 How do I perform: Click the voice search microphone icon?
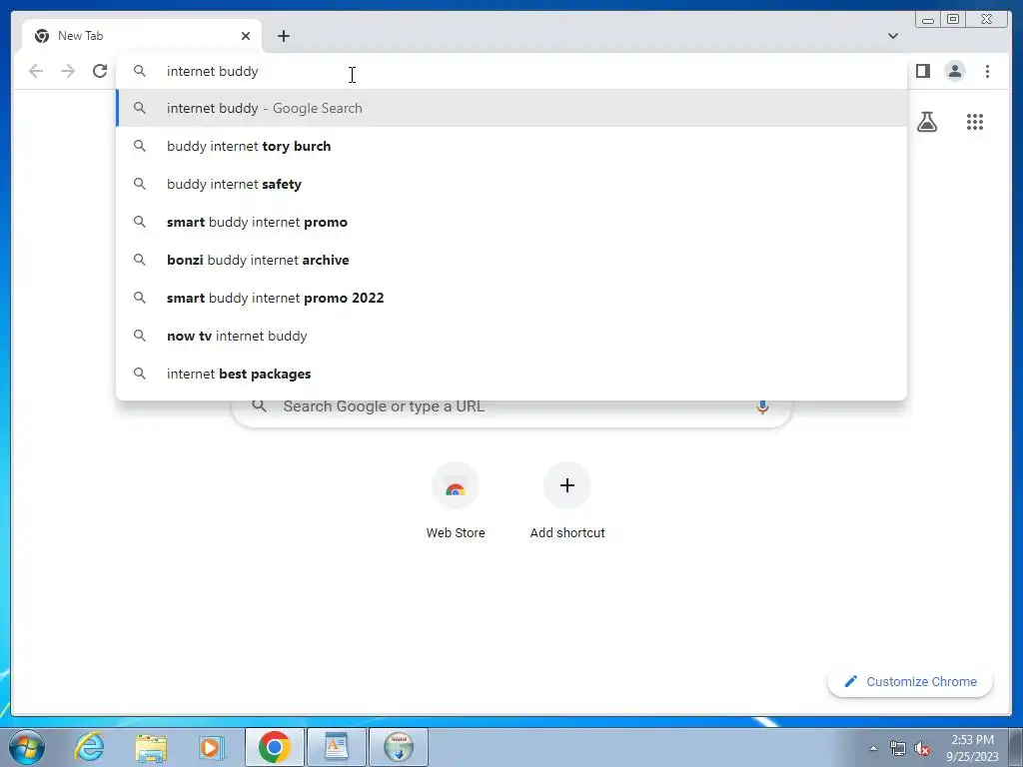click(x=762, y=407)
